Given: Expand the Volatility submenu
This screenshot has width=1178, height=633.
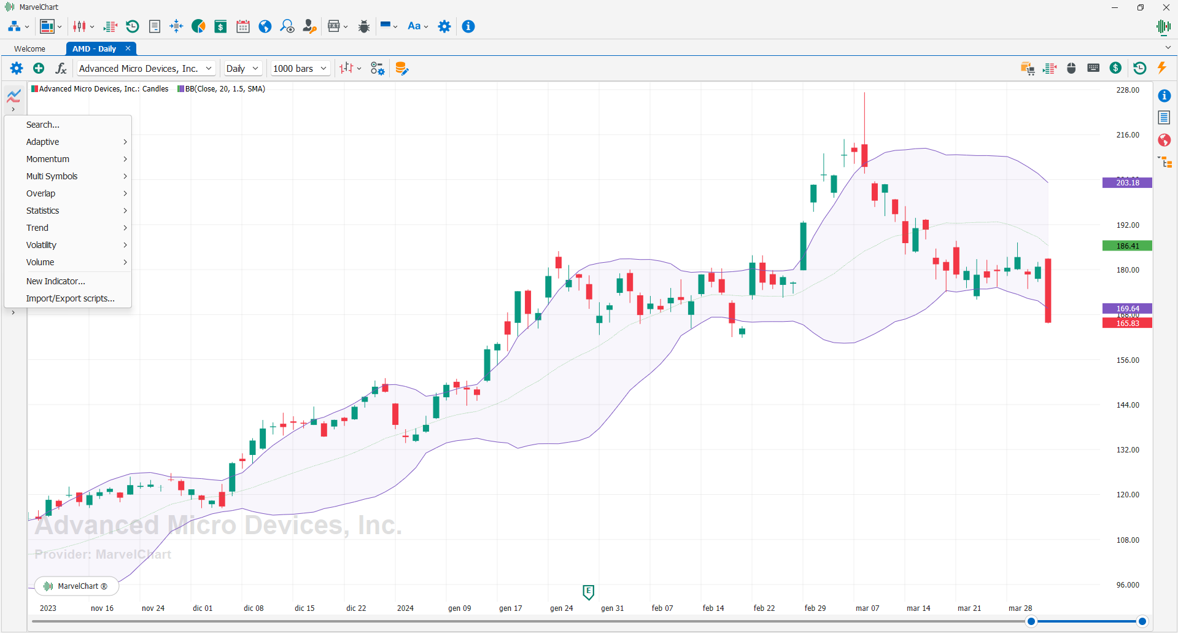Looking at the screenshot, I should [x=68, y=245].
